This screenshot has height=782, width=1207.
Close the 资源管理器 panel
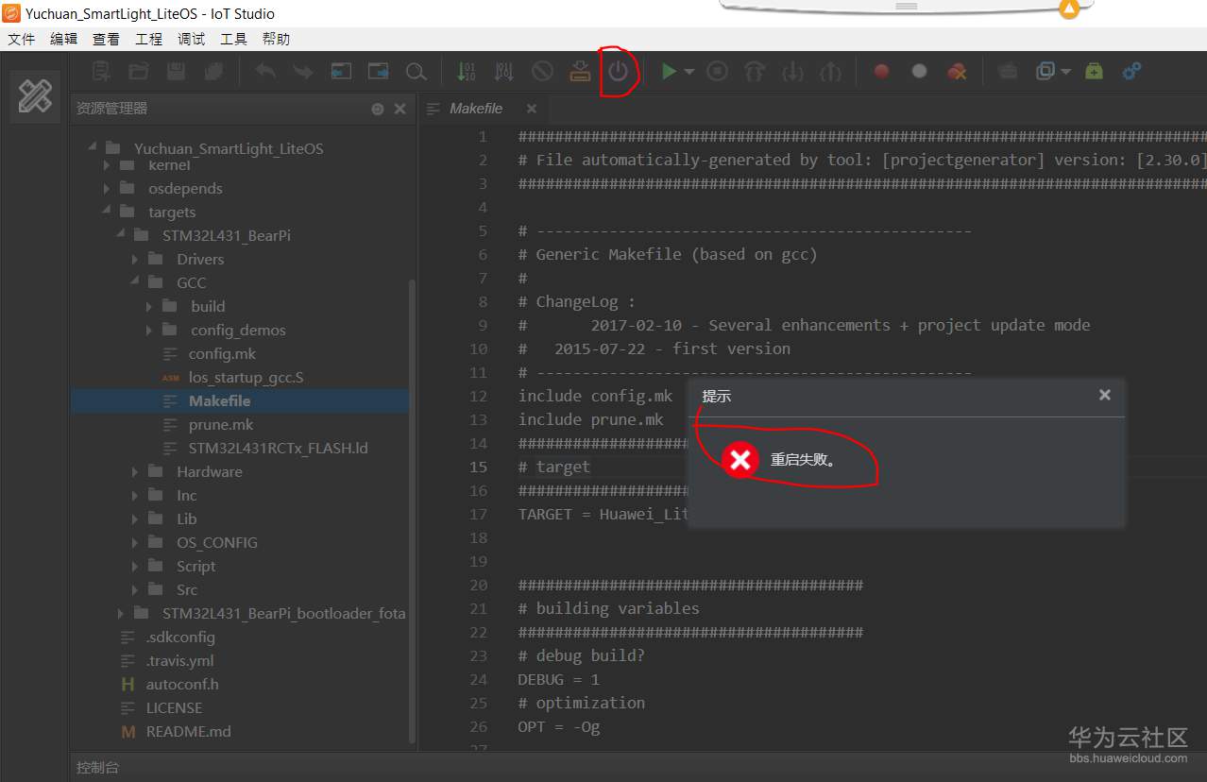[399, 109]
